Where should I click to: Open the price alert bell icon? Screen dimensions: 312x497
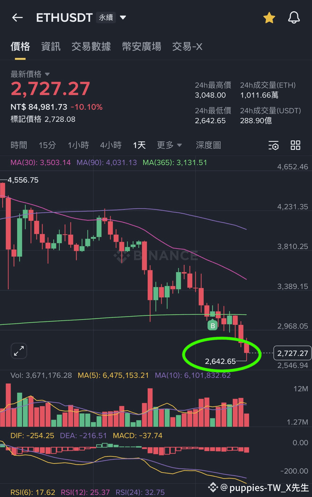(x=294, y=17)
